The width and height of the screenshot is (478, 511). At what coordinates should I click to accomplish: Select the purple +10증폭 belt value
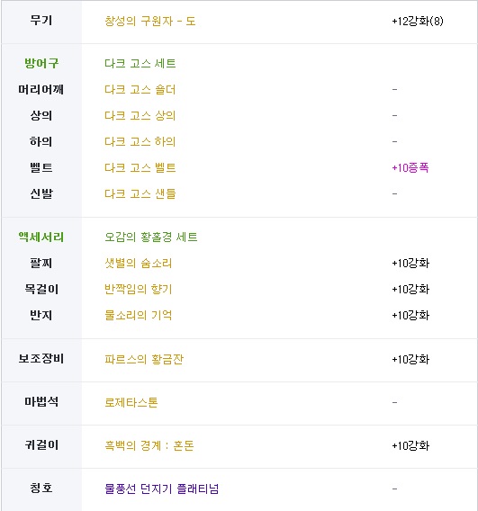tap(410, 167)
